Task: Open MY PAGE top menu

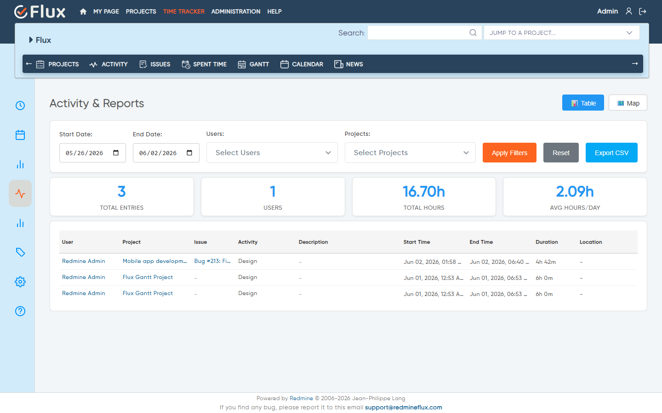Action: coord(106,11)
